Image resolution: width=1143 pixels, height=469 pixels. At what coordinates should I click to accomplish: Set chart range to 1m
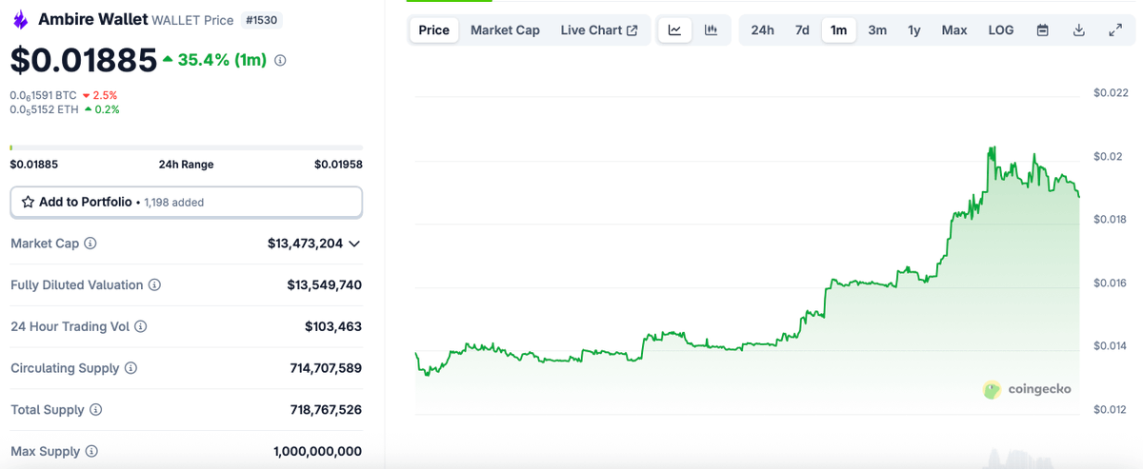tap(838, 30)
